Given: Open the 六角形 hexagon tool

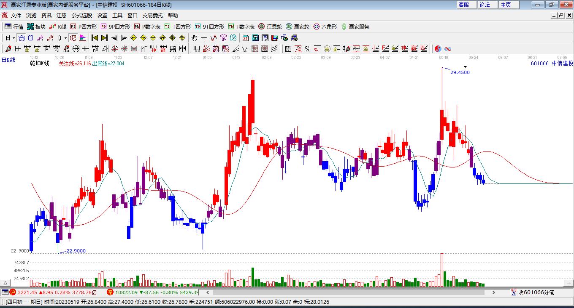Looking at the screenshot, I should pyautogui.click(x=325, y=27).
